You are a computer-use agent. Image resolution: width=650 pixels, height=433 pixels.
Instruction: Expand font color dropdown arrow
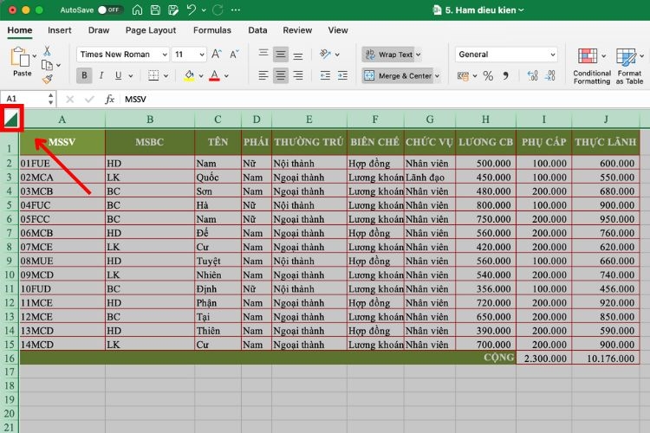click(x=226, y=76)
